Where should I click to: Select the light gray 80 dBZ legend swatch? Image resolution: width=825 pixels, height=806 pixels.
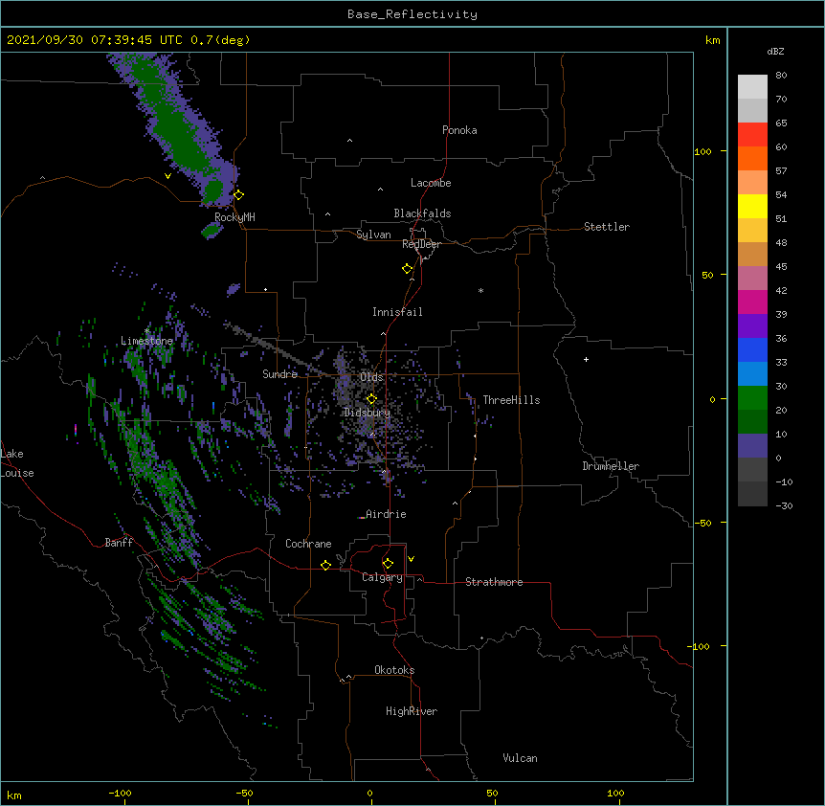click(x=752, y=87)
